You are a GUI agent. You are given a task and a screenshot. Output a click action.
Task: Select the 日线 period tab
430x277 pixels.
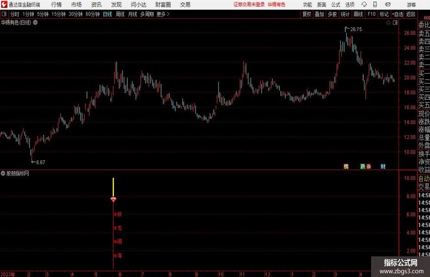(107, 14)
